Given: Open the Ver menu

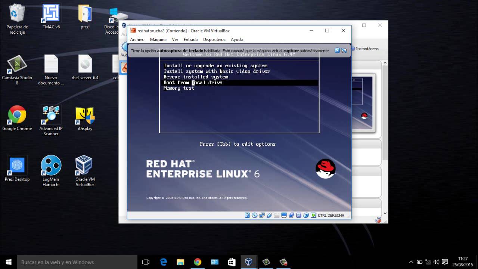Looking at the screenshot, I should (175, 40).
